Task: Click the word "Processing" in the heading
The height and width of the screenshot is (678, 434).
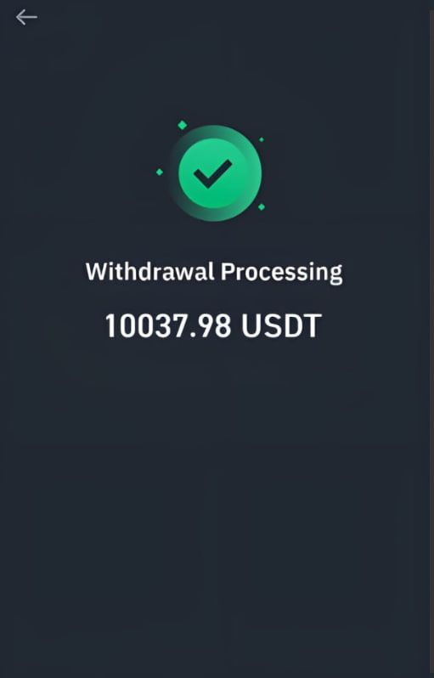Action: [x=282, y=274]
